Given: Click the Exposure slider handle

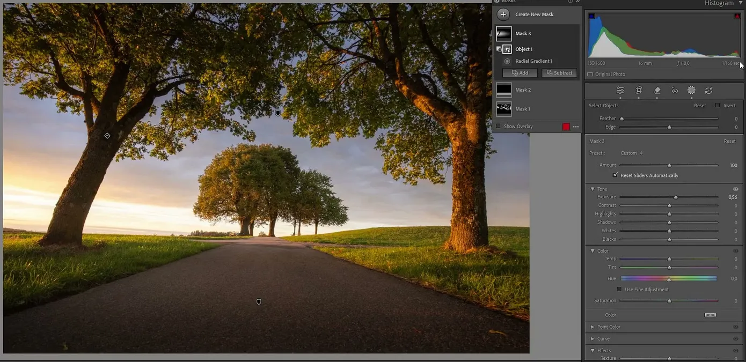Looking at the screenshot, I should pyautogui.click(x=676, y=197).
